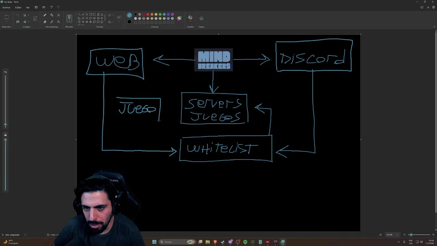Screen dimensions: 437x246
Task: Click the fit-to-window icon in status bar
Action: (x=381, y=235)
